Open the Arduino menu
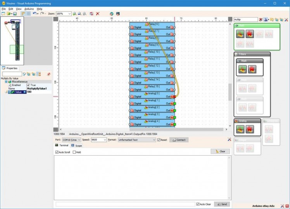 point(29,9)
